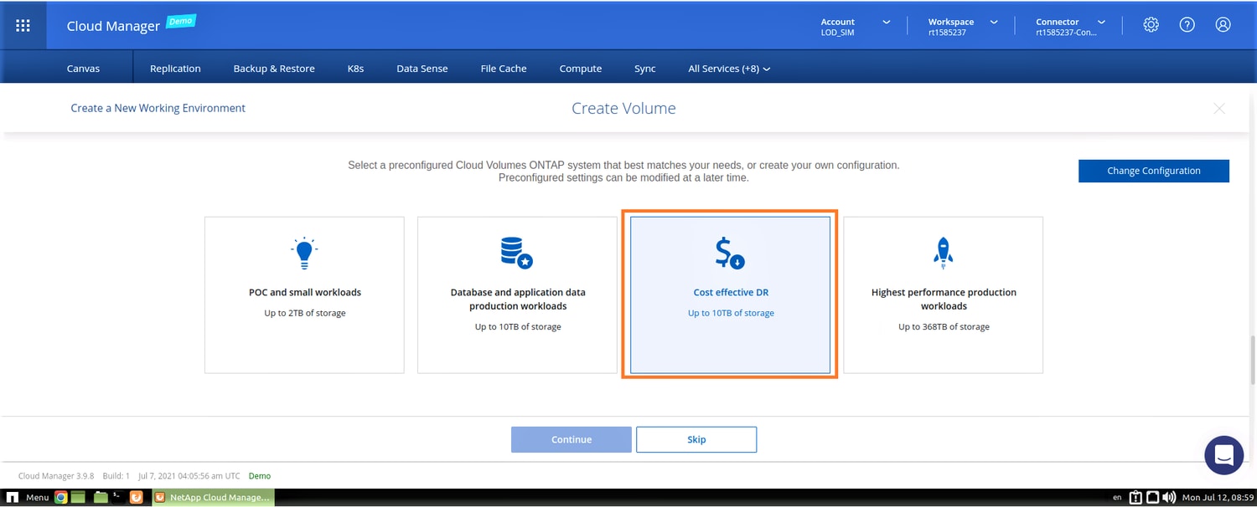Open settings via the gear icon
The height and width of the screenshot is (507, 1257).
click(1151, 25)
